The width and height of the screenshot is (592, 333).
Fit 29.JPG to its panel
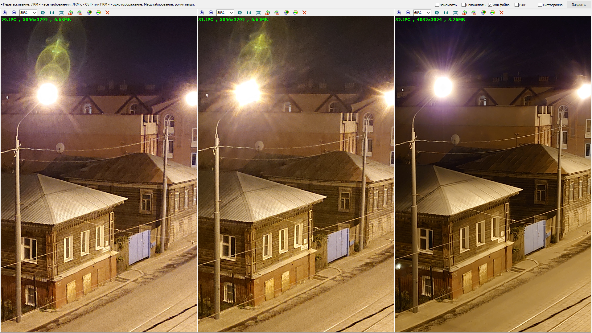pos(61,13)
